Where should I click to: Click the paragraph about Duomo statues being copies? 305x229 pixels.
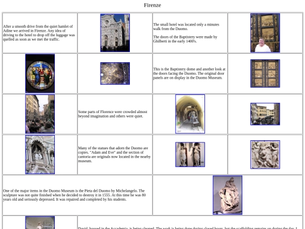coord(114,154)
